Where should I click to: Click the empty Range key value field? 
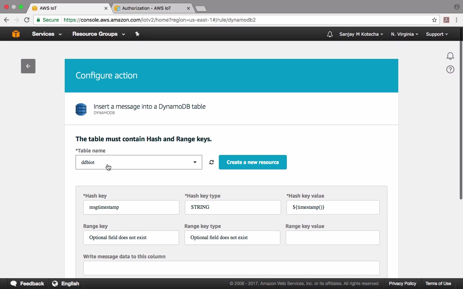[333, 238]
